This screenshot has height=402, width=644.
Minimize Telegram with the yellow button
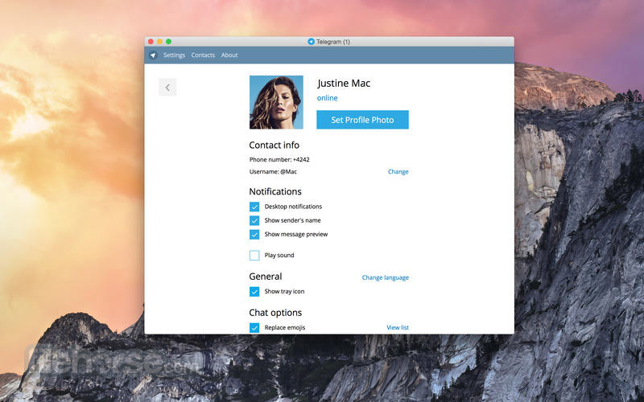pos(159,42)
